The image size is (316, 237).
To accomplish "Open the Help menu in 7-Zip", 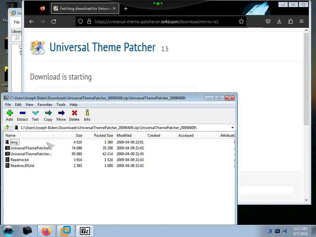I will coord(73,105).
